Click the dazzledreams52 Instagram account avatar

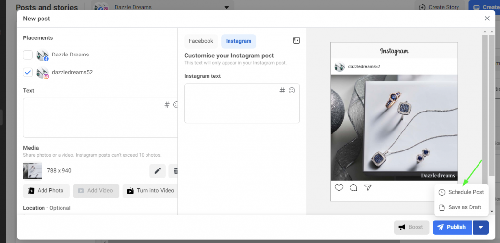pyautogui.click(x=42, y=73)
